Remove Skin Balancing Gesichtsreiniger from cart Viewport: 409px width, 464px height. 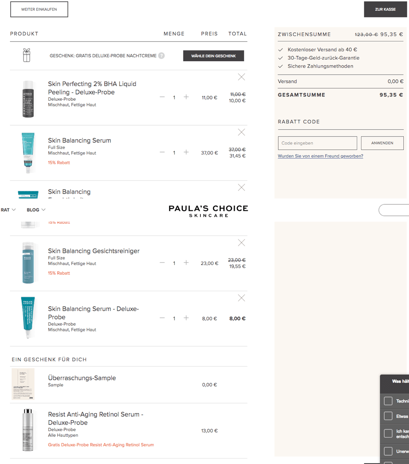[x=242, y=243]
